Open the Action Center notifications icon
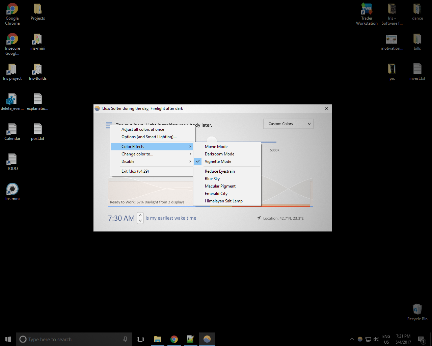 tap(421, 339)
